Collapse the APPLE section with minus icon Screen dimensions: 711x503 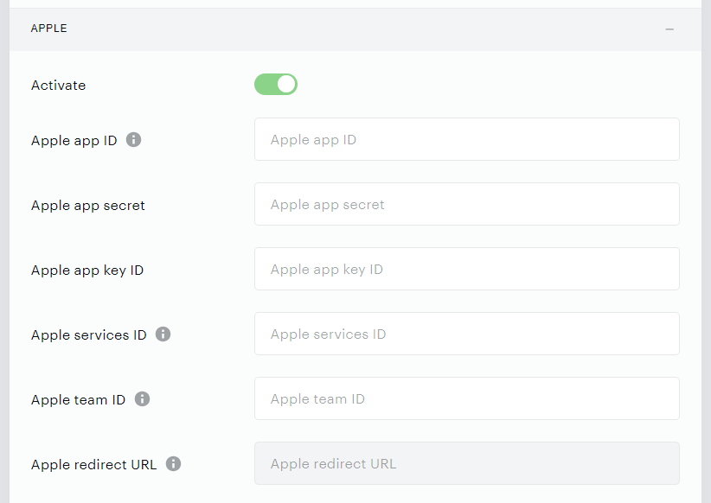pos(669,29)
